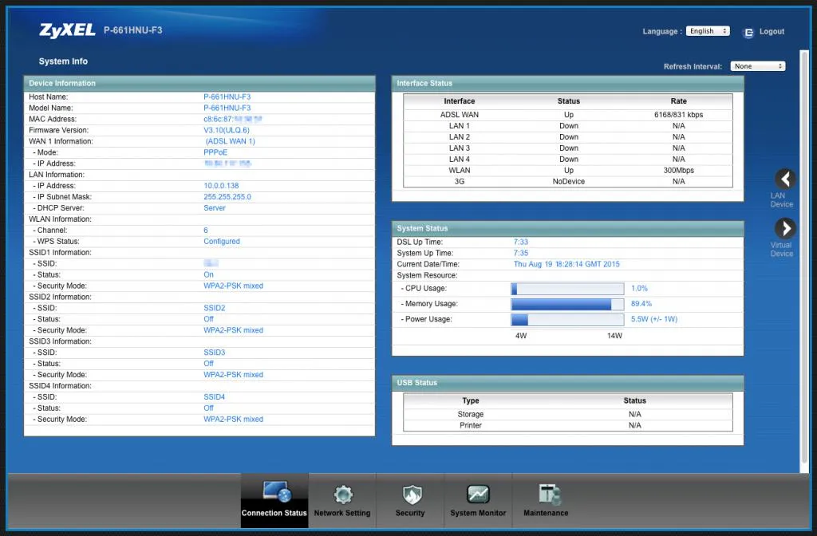Viewport: 817px width, 536px height.
Task: Click power usage 5.5W value
Action: click(x=654, y=319)
